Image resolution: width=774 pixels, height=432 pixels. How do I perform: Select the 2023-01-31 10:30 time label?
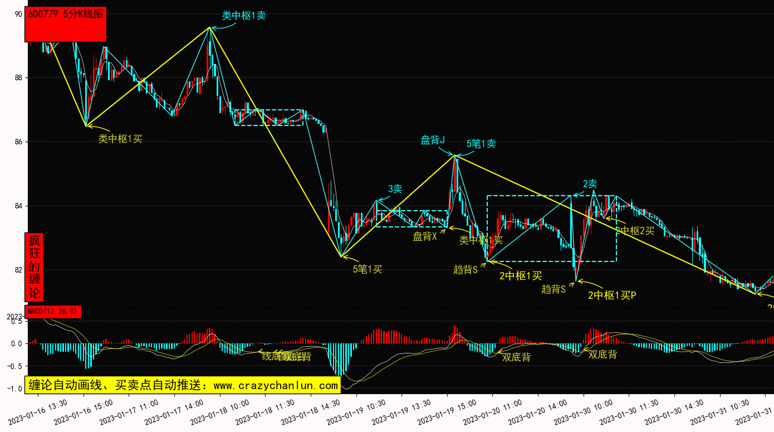tap(720, 411)
